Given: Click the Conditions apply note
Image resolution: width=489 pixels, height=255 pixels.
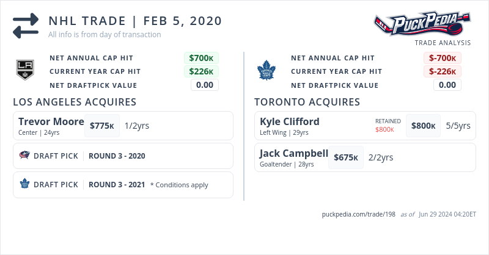Looking at the screenshot, I should (179, 185).
